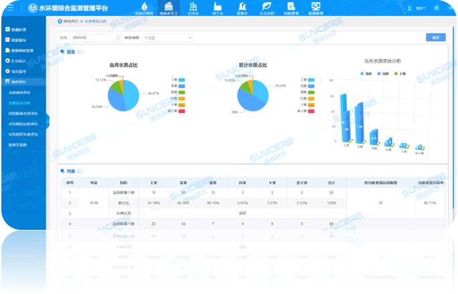458x294 pixels.
Task: Select 河流断面水质评价 in the sidebar
Action: [x=23, y=114]
